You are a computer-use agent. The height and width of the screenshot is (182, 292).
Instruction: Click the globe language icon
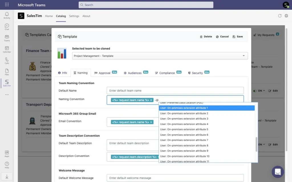point(286,16)
